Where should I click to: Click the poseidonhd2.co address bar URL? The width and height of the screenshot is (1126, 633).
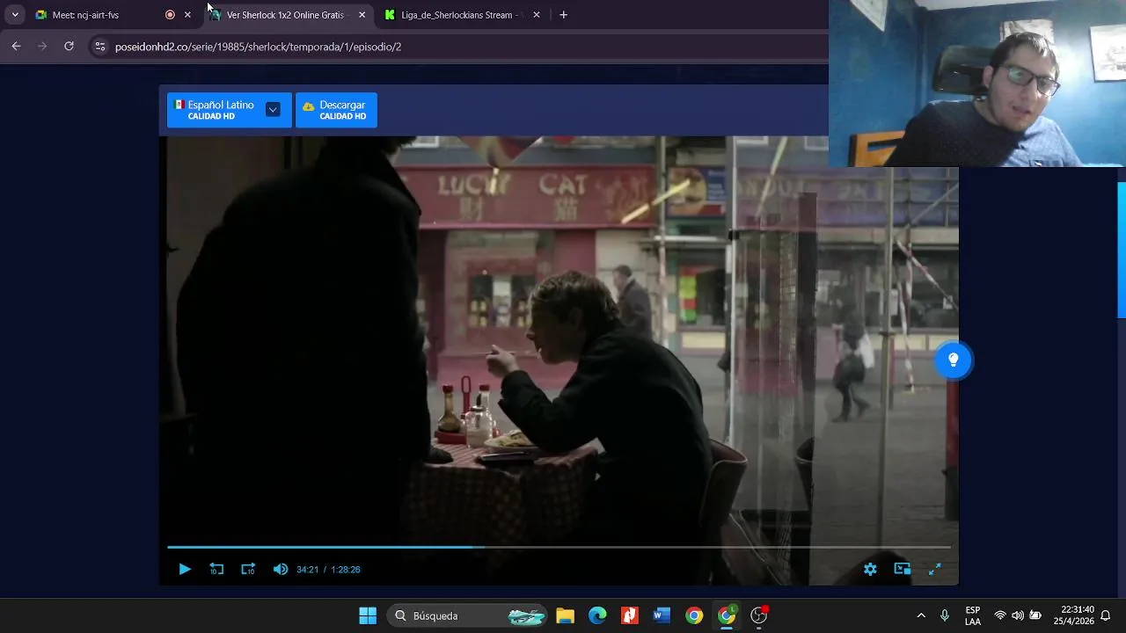click(x=258, y=47)
